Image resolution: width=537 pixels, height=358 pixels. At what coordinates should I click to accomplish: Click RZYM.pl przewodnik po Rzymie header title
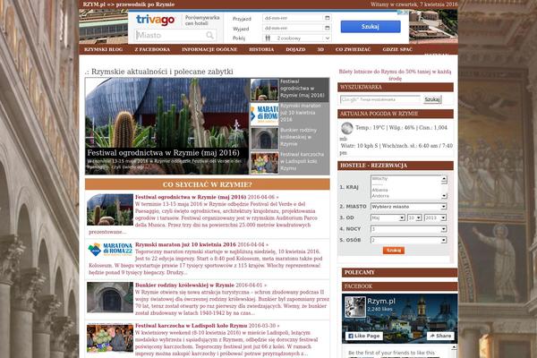pyautogui.click(x=128, y=4)
